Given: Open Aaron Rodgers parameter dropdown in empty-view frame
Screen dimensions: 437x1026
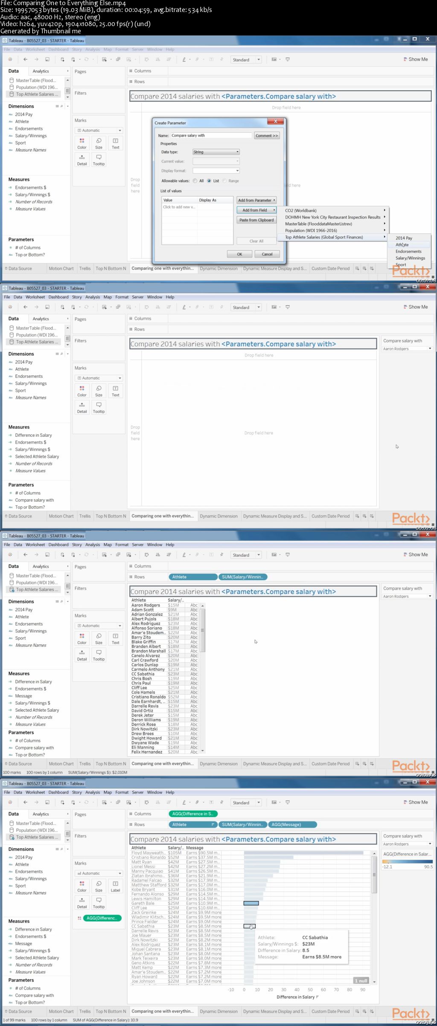Looking at the screenshot, I should [407, 348].
